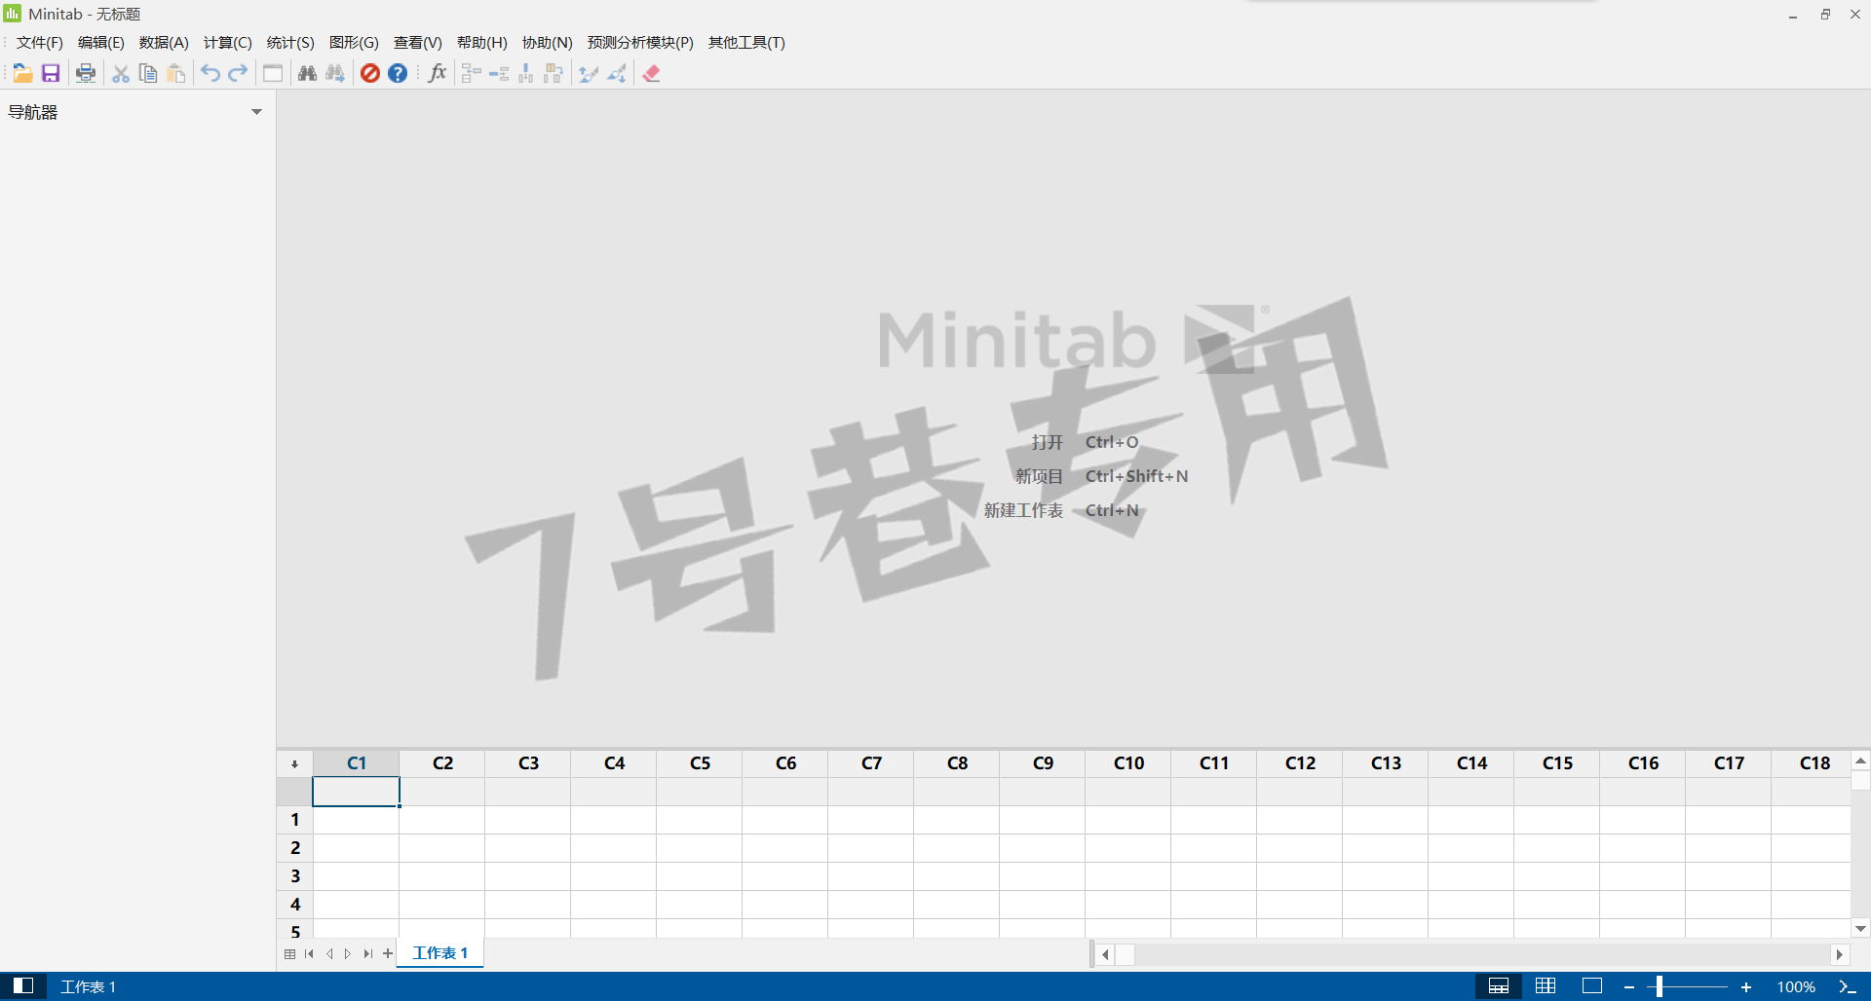Expand the 导航器 dropdown arrow

(256, 112)
